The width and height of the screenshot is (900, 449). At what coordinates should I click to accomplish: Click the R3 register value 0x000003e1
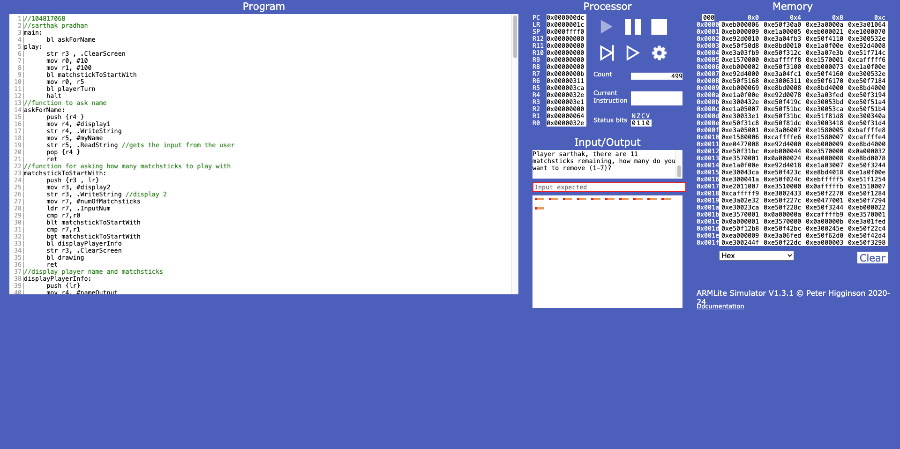(x=566, y=102)
